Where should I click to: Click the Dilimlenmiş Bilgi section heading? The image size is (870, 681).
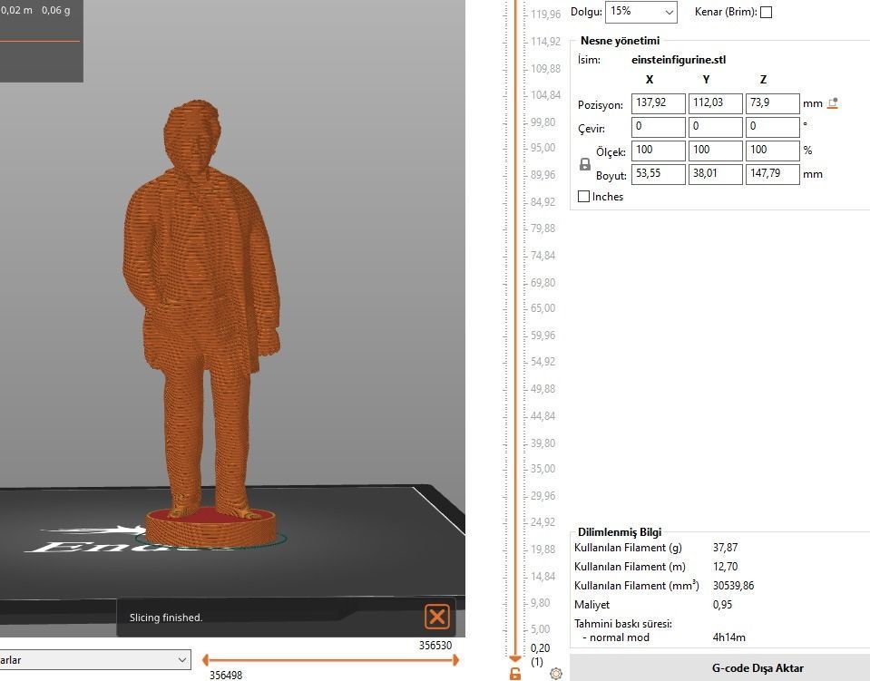[620, 531]
